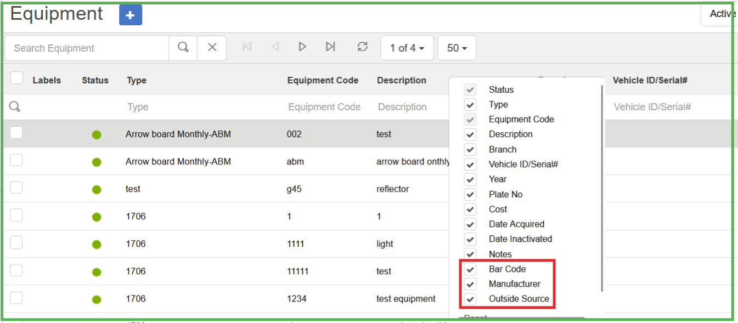Uncheck the Bar Code column checkbox
Viewport: 738px width, 323px height.
point(470,269)
